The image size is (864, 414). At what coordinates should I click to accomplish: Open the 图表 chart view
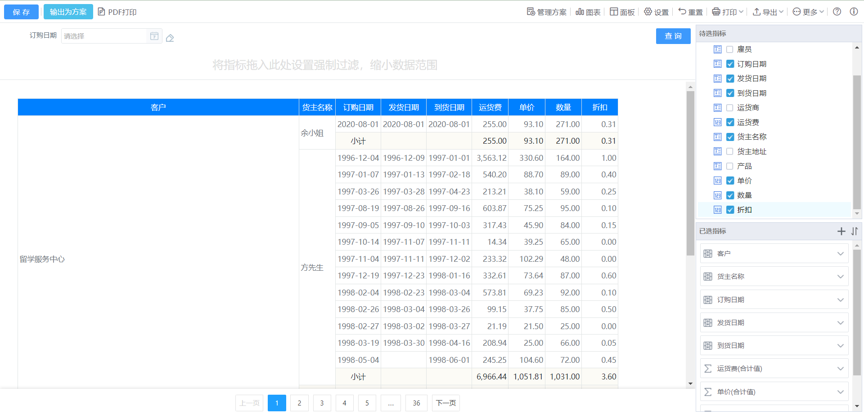[588, 12]
